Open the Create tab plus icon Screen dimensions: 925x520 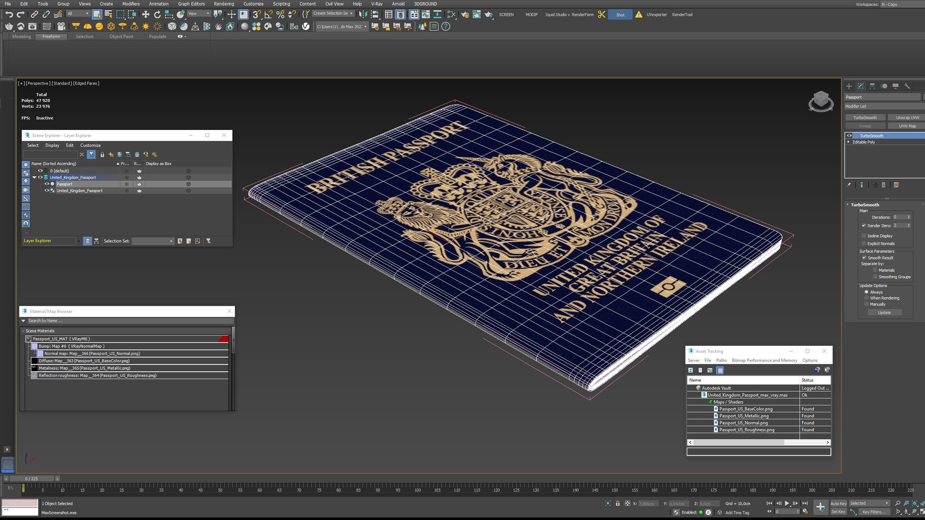coord(849,86)
